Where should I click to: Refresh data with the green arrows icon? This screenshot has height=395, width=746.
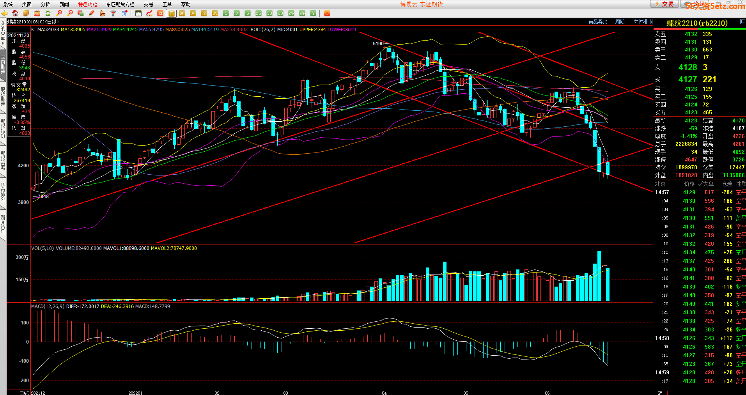48,13
